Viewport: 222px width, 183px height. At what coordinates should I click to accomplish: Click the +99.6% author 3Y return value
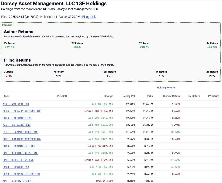coord(145,47)
